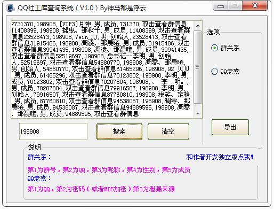Image resolution: width=274 pixels, height=209 pixels.
Task: Click the application icon in the title bar
Action: (11, 8)
